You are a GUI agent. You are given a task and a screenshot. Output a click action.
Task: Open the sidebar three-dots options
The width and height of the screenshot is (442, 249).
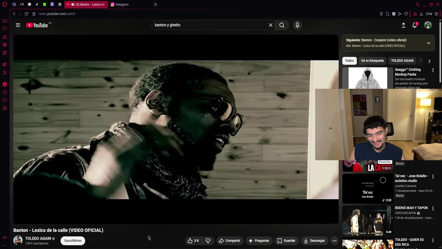(x=4, y=245)
